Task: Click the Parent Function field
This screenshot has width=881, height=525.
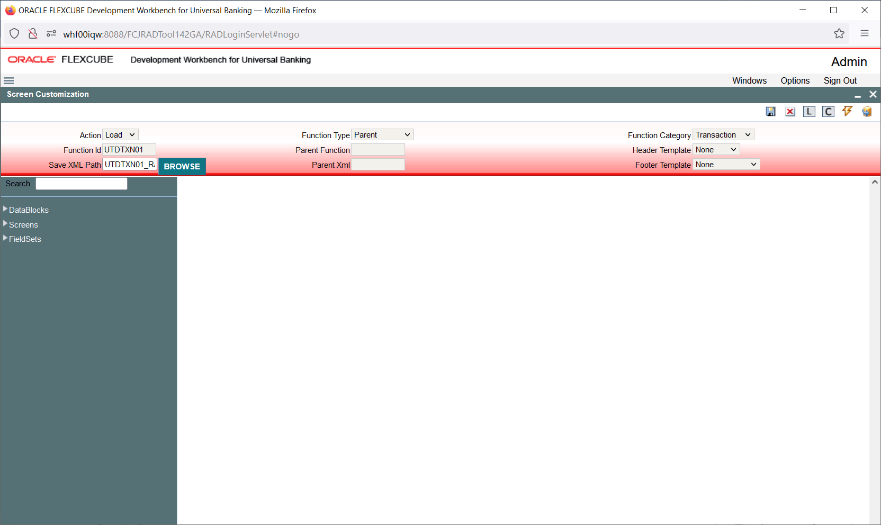Action: point(378,150)
